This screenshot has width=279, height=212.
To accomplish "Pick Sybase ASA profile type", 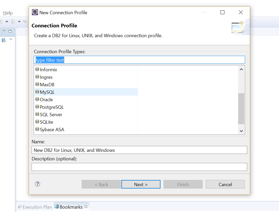I will click(52, 129).
